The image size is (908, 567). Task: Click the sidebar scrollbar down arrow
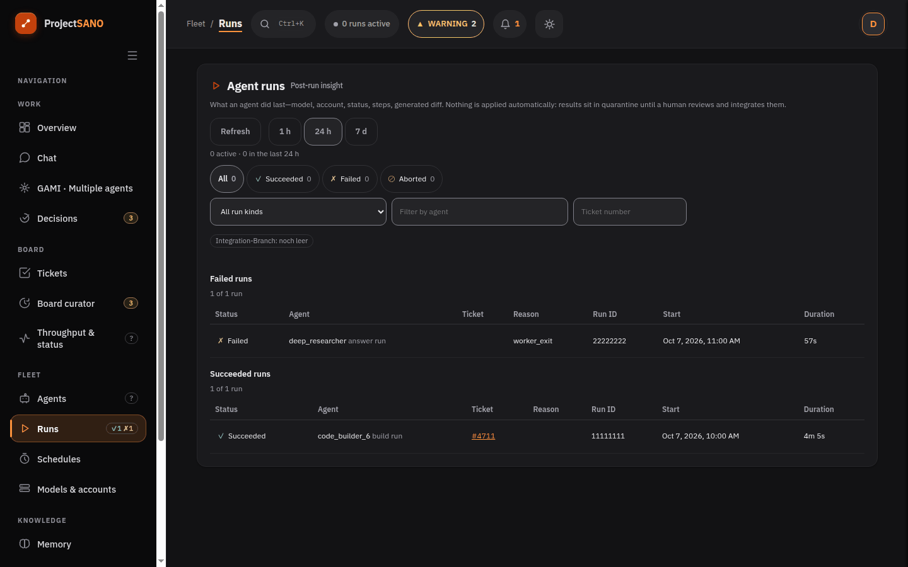click(x=161, y=561)
